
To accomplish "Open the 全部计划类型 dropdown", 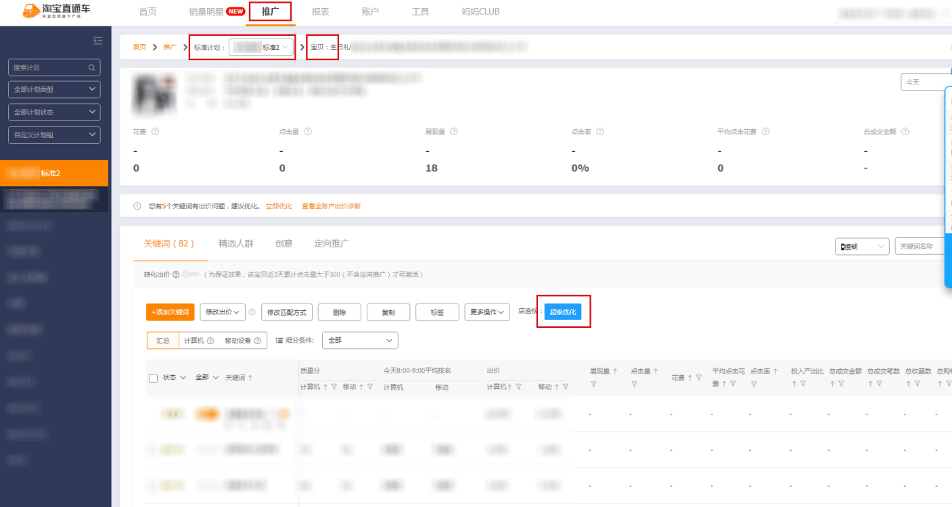I will coord(54,89).
